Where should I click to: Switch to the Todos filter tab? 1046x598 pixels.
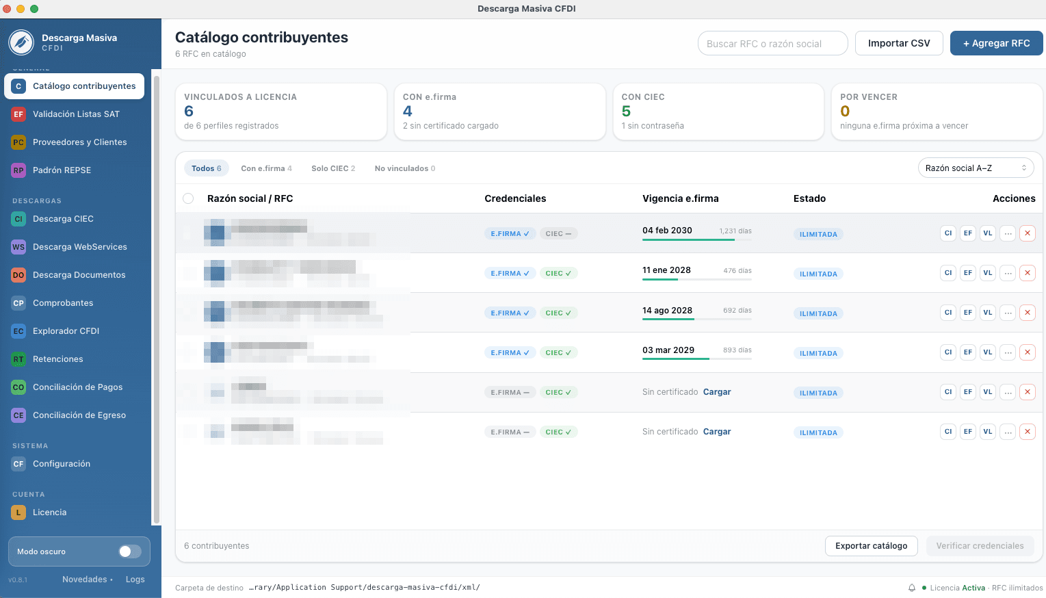tap(207, 168)
